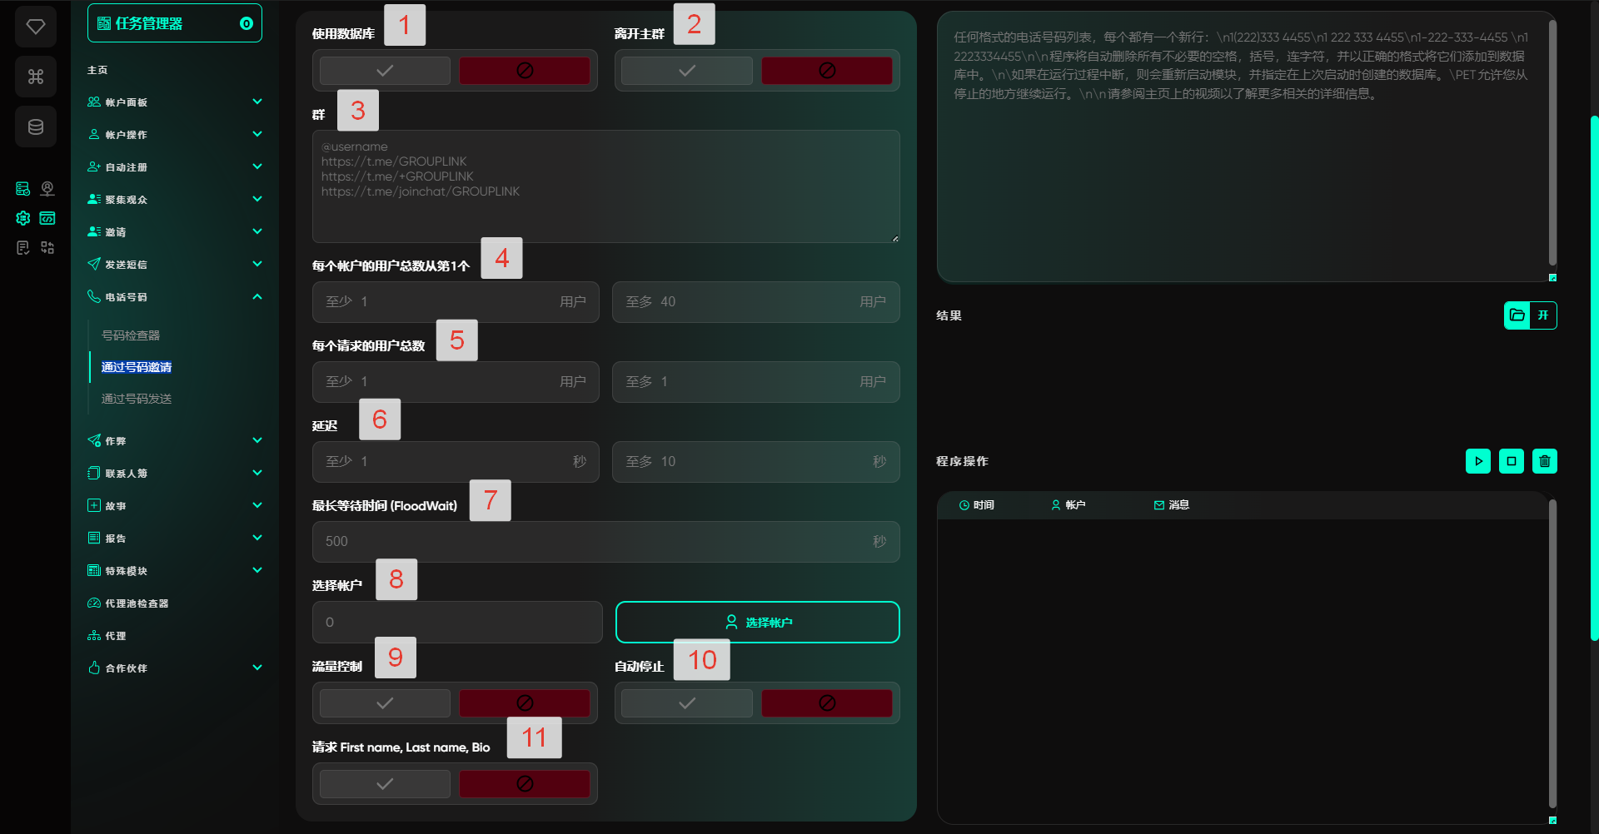The width and height of the screenshot is (1599, 834).
Task: Delete log with trash can icon
Action: (1545, 461)
